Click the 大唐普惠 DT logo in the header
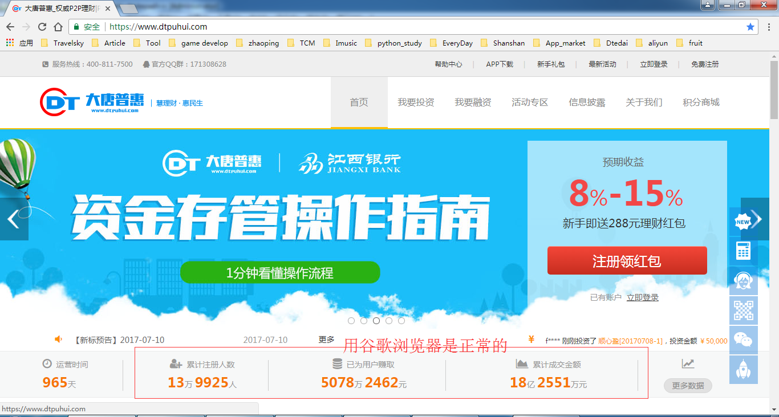Screen dimensions: 779x417 [x=92, y=103]
